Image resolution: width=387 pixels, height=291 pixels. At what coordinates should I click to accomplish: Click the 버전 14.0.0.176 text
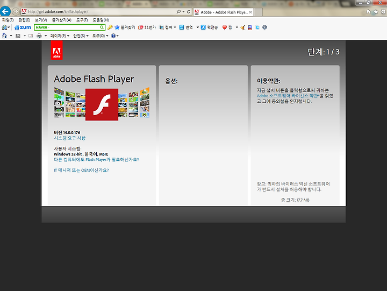[x=67, y=133]
